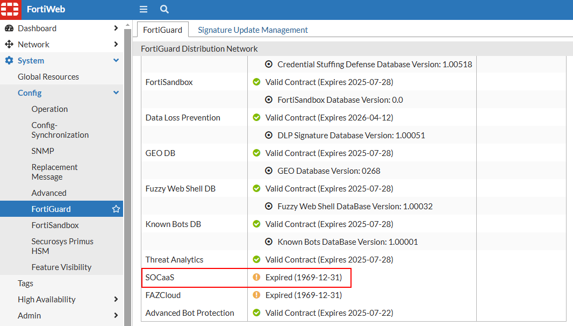Expand the High Availability chevron
Screen dimensions: 573x326
click(x=116, y=300)
